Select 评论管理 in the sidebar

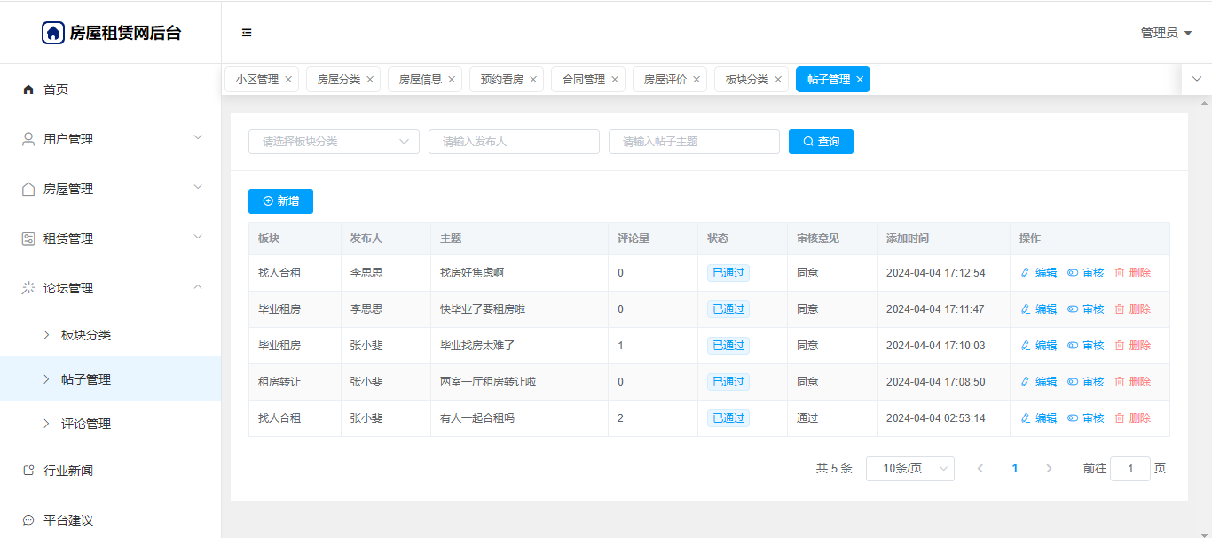point(86,424)
